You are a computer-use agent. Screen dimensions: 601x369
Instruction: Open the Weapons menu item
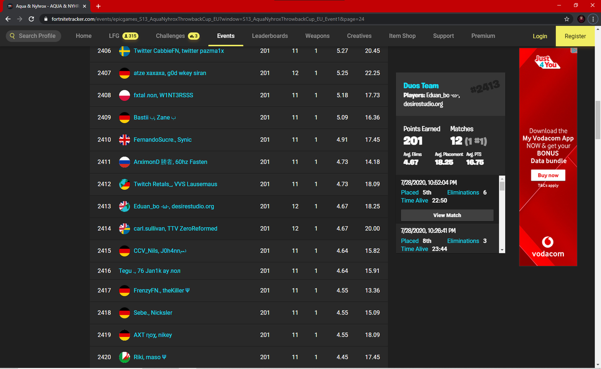point(318,36)
